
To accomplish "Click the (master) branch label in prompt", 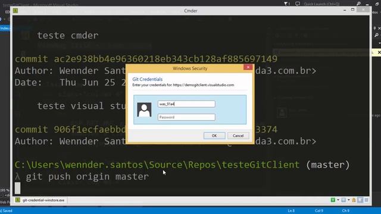I will (x=328, y=165).
